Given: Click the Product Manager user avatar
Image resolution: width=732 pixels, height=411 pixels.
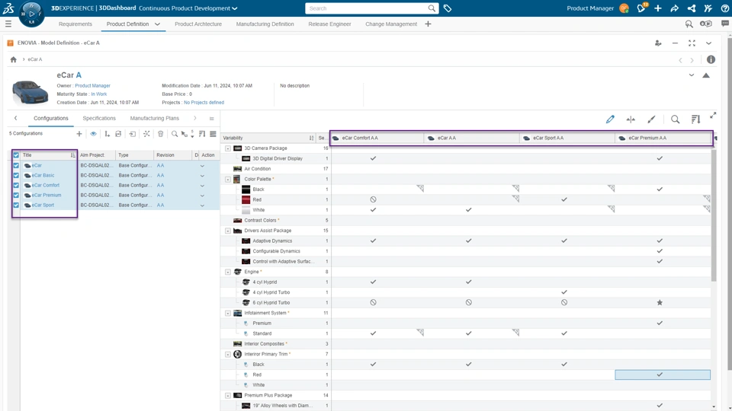Looking at the screenshot, I should click(624, 8).
